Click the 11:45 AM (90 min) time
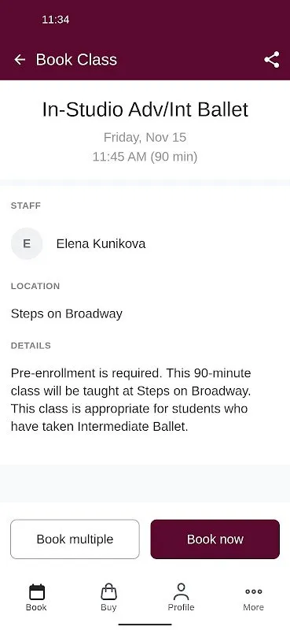This screenshot has width=290, height=630. pos(145,157)
